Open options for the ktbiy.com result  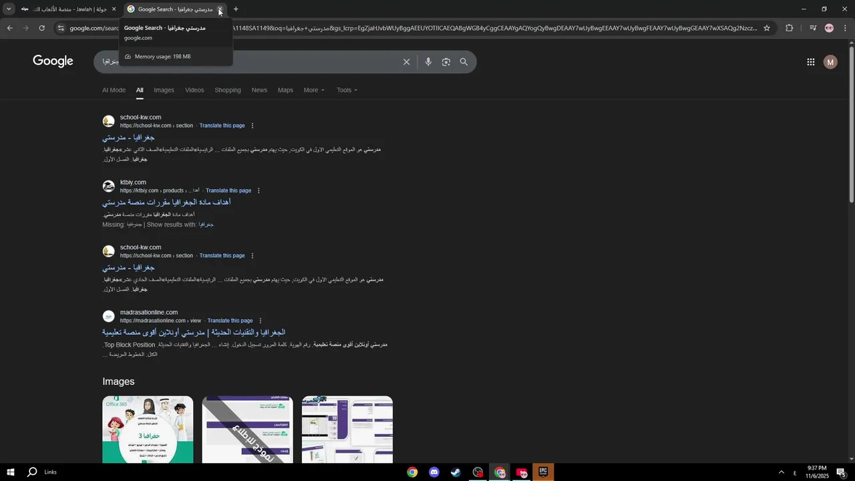pos(259,190)
